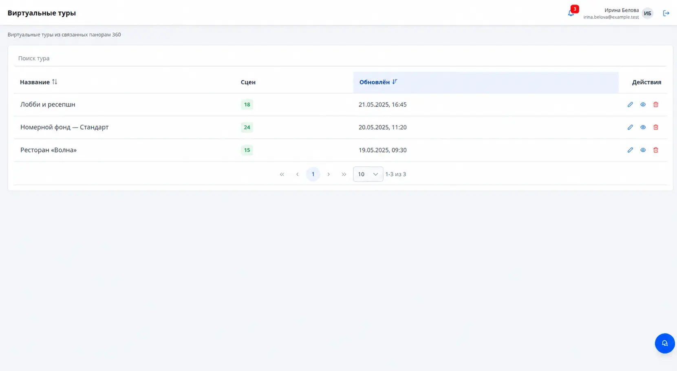
Task: Click the date 20.05.2025, 11:20
Action: click(382, 127)
